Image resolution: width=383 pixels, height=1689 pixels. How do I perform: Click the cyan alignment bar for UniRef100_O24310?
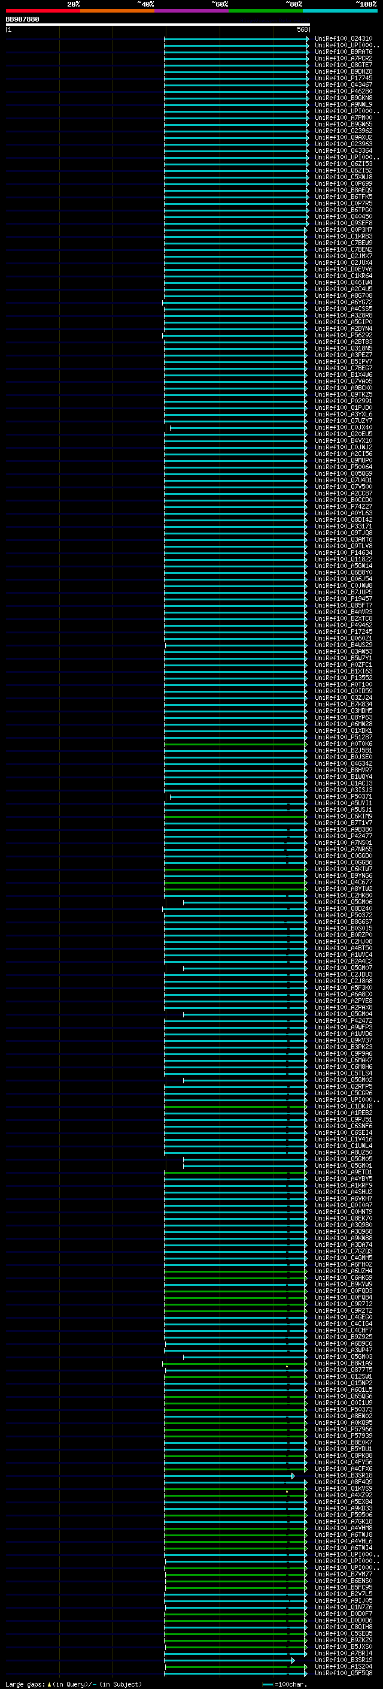coord(236,39)
